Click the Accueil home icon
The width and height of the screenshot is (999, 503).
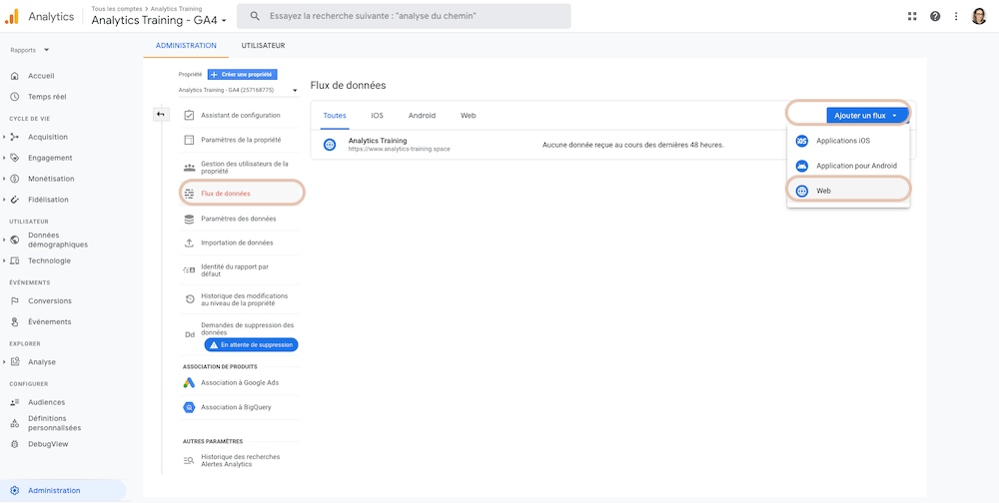(x=15, y=76)
